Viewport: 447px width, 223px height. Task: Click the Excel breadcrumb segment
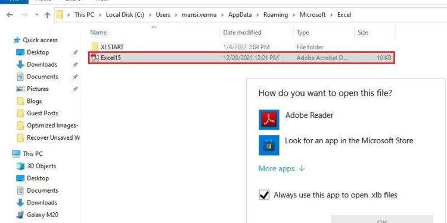click(x=344, y=14)
